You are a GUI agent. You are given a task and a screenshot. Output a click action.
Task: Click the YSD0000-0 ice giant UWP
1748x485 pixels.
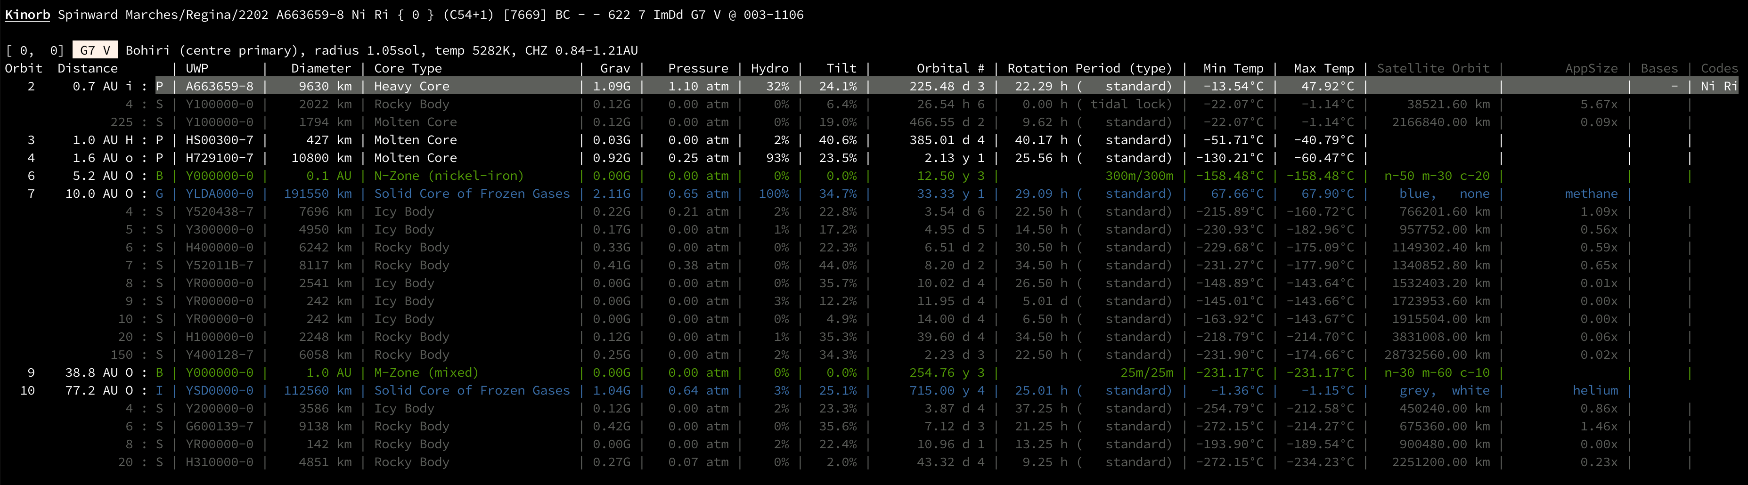[219, 390]
